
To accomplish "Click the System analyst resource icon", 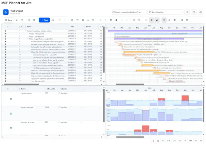I will click(x=11, y=99).
